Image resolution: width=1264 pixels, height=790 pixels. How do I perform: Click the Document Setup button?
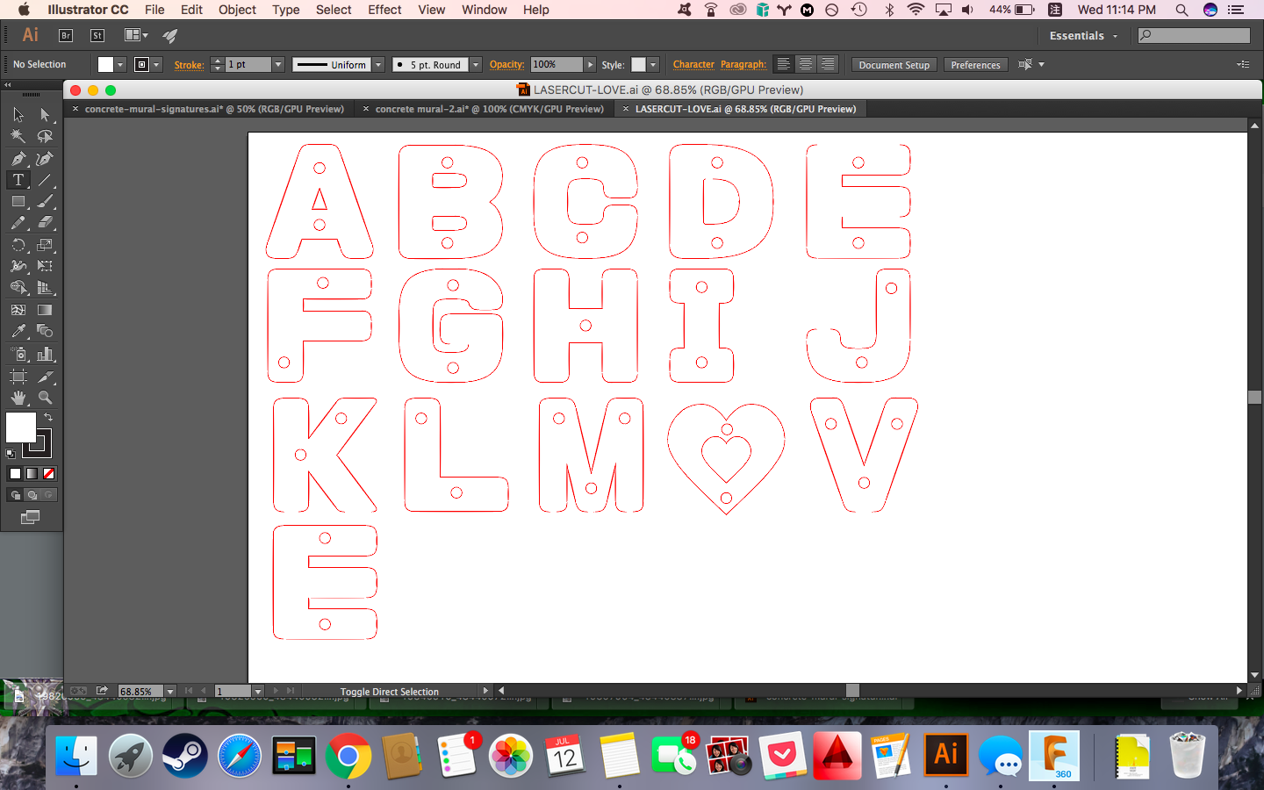(x=894, y=65)
